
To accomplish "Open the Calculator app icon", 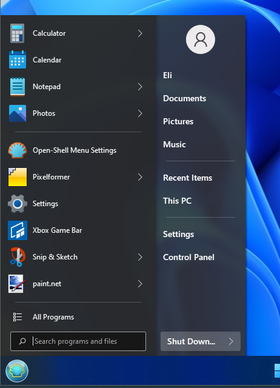I will [x=18, y=33].
